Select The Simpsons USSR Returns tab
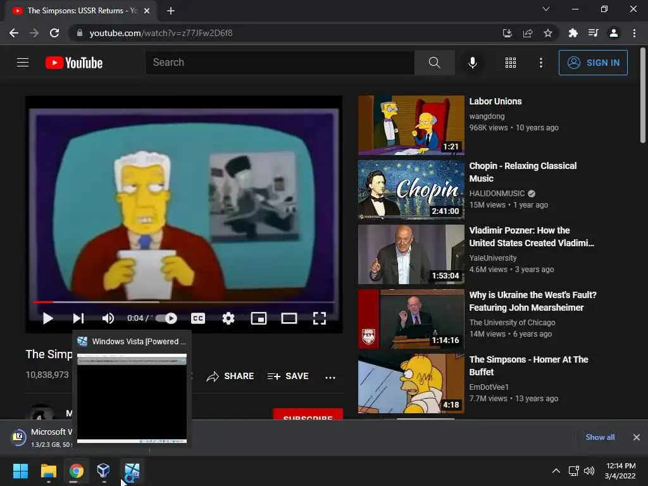Image resolution: width=648 pixels, height=486 pixels. [x=81, y=11]
